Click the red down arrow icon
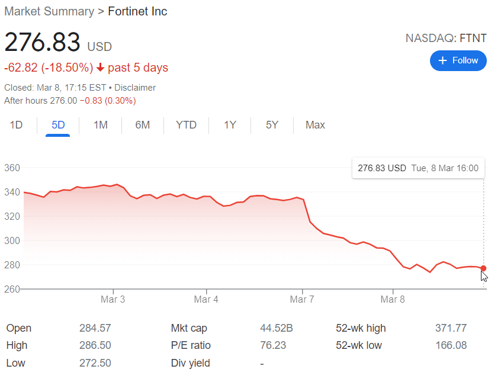 click(x=100, y=68)
